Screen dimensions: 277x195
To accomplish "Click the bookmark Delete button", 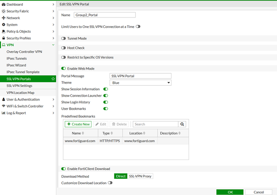I will click(x=119, y=124).
